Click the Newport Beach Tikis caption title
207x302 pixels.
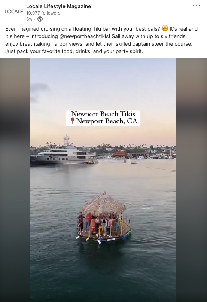click(103, 114)
